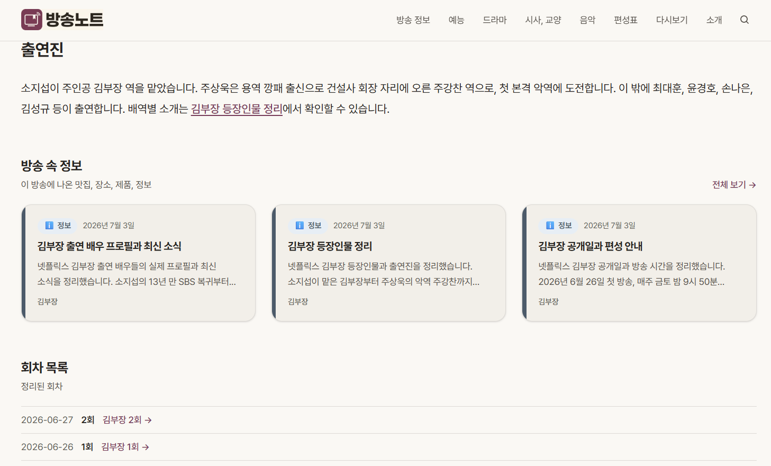Click the 1회 episode number label

(x=87, y=447)
